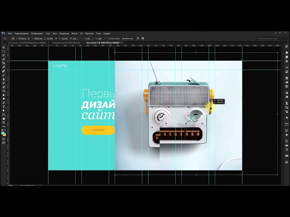Select the Healing Brush tool
290x217 pixels.
pos(4,71)
